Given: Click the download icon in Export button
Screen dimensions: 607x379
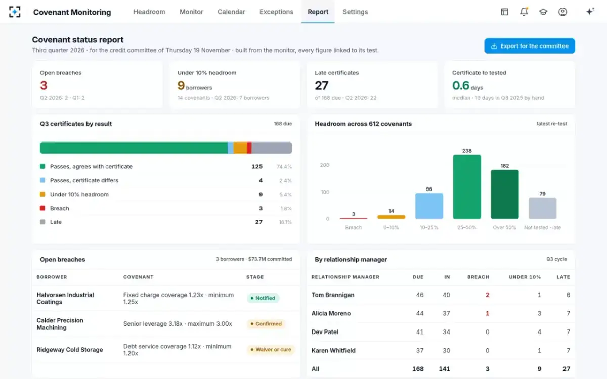Looking at the screenshot, I should point(494,46).
